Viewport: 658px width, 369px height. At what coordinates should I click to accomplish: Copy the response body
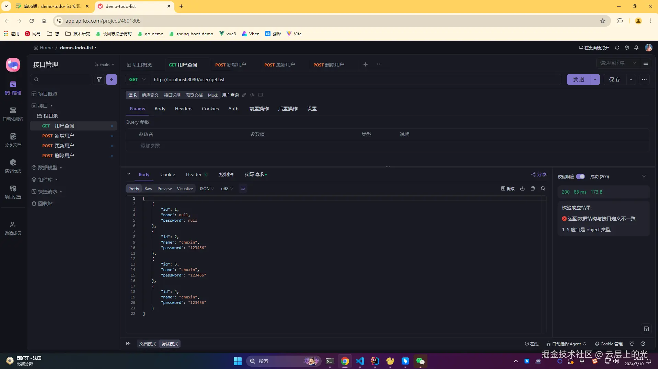533,188
